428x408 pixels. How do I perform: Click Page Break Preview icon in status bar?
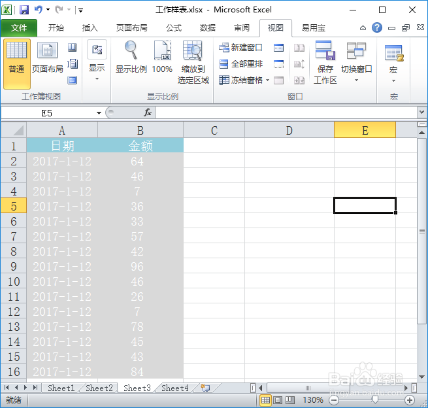[x=290, y=400]
